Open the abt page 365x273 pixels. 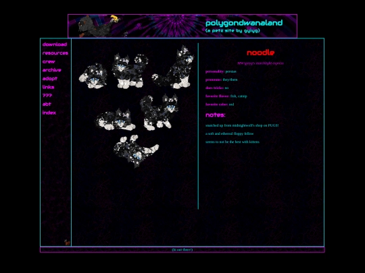47,104
